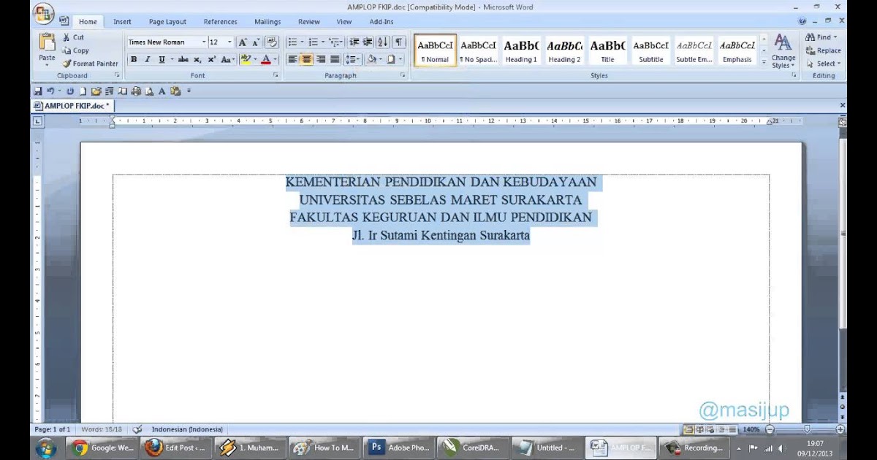Screen dimensions: 877x460
Task: Open the font name dropdown
Action: point(204,42)
